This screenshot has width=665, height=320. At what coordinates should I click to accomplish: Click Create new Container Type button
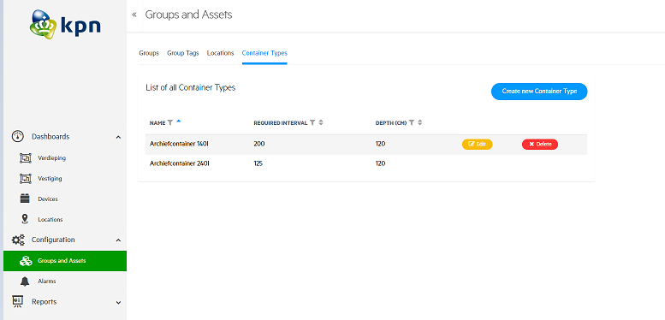coord(539,92)
